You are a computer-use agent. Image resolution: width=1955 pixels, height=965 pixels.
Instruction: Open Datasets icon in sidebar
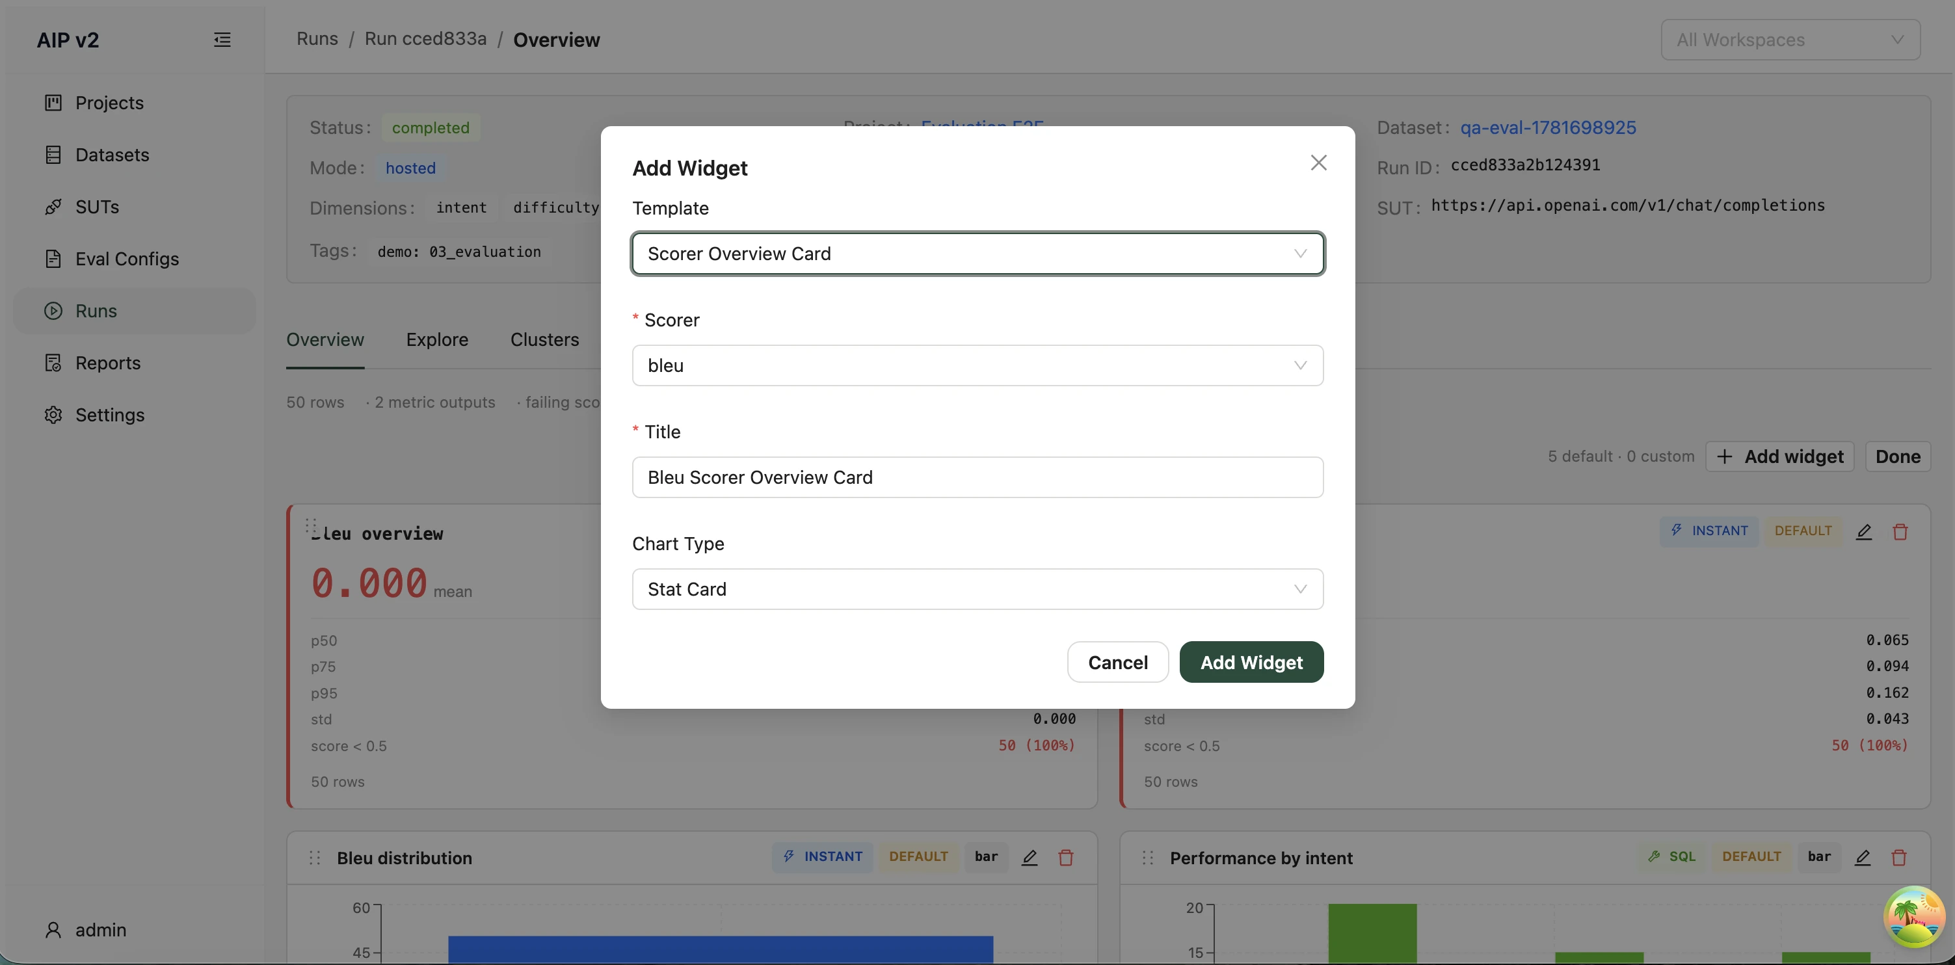coord(53,155)
